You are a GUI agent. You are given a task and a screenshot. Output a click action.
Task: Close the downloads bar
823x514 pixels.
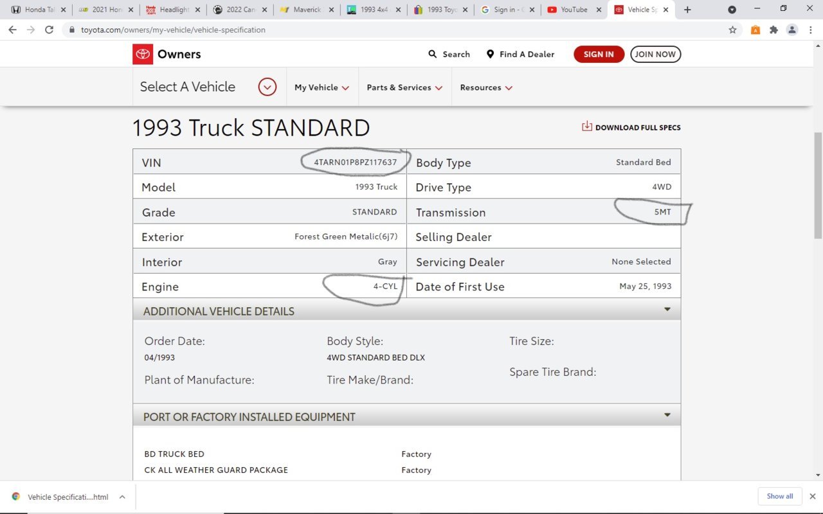coord(812,496)
